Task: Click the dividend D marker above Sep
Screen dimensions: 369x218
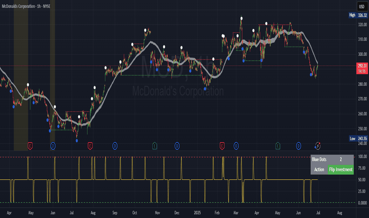Action: [x=115, y=146]
